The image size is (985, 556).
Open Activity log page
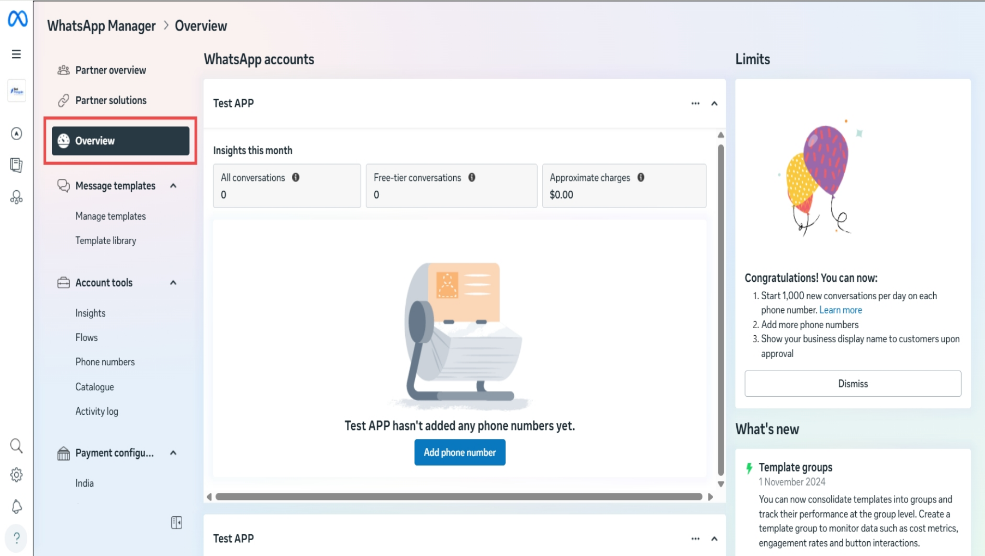[x=97, y=411]
